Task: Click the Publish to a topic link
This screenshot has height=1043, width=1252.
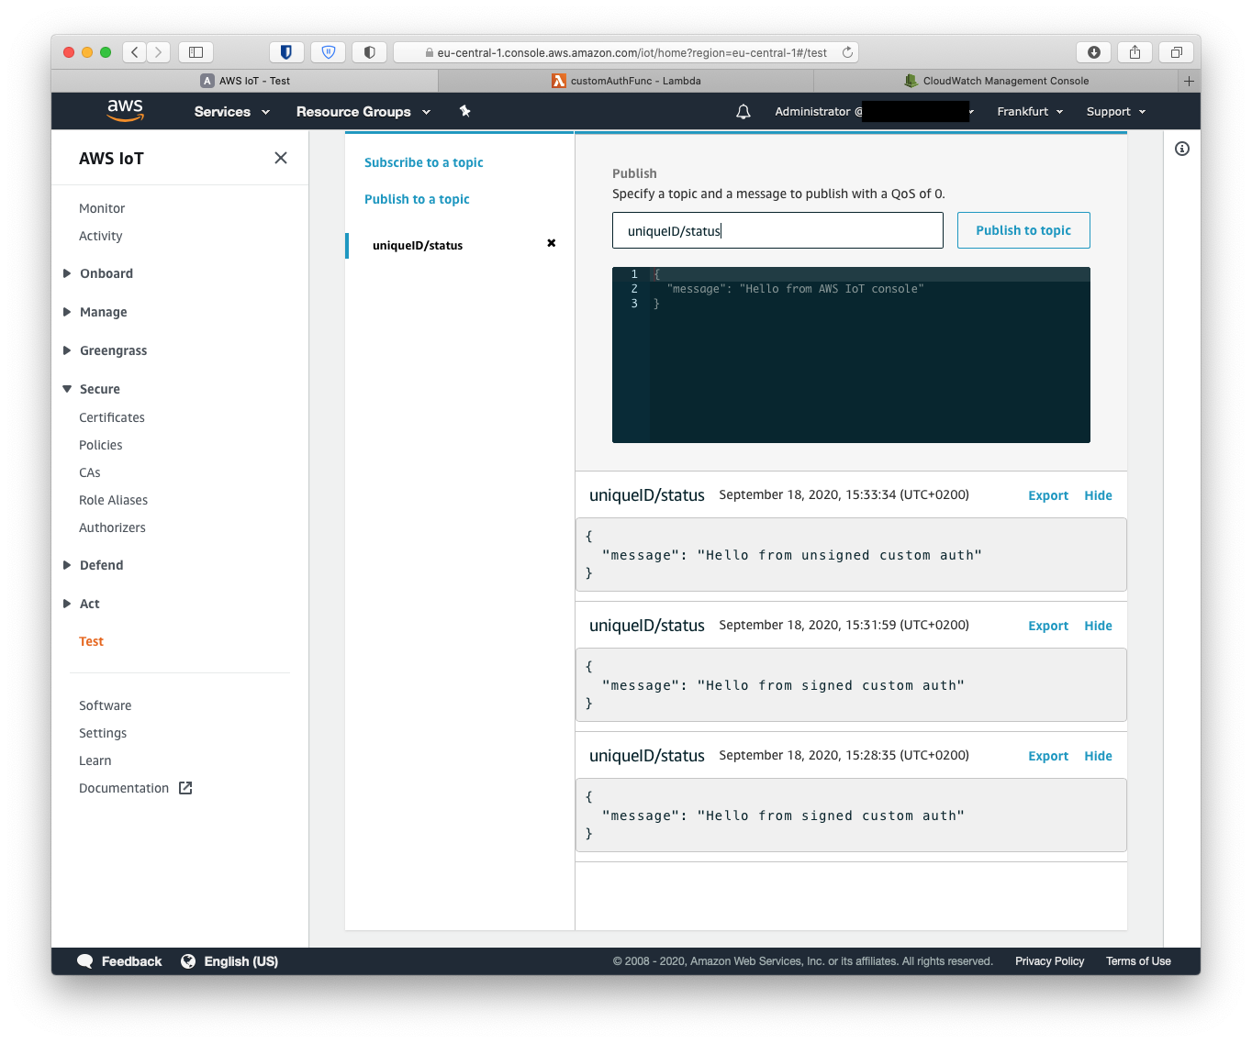Action: [417, 199]
